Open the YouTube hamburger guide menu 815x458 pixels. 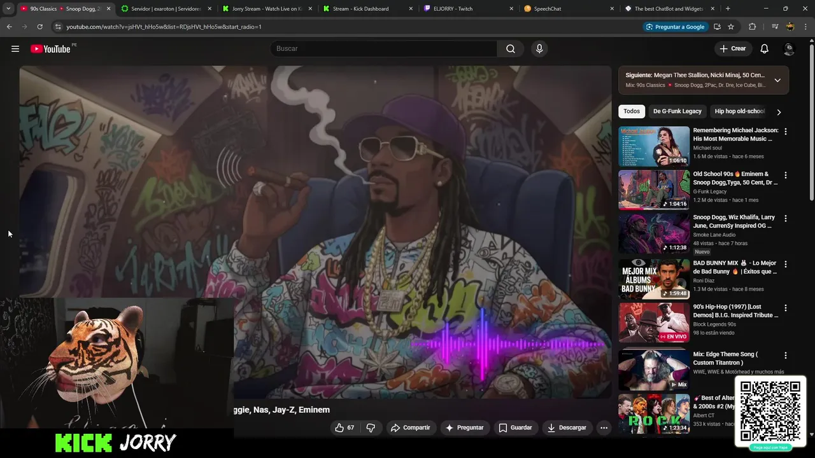pos(15,49)
